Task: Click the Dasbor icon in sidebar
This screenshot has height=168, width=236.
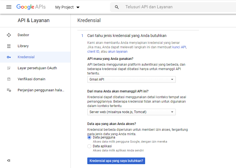Action: (9, 35)
